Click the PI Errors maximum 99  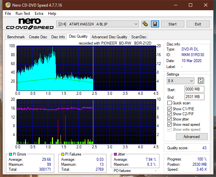[x=49, y=164]
